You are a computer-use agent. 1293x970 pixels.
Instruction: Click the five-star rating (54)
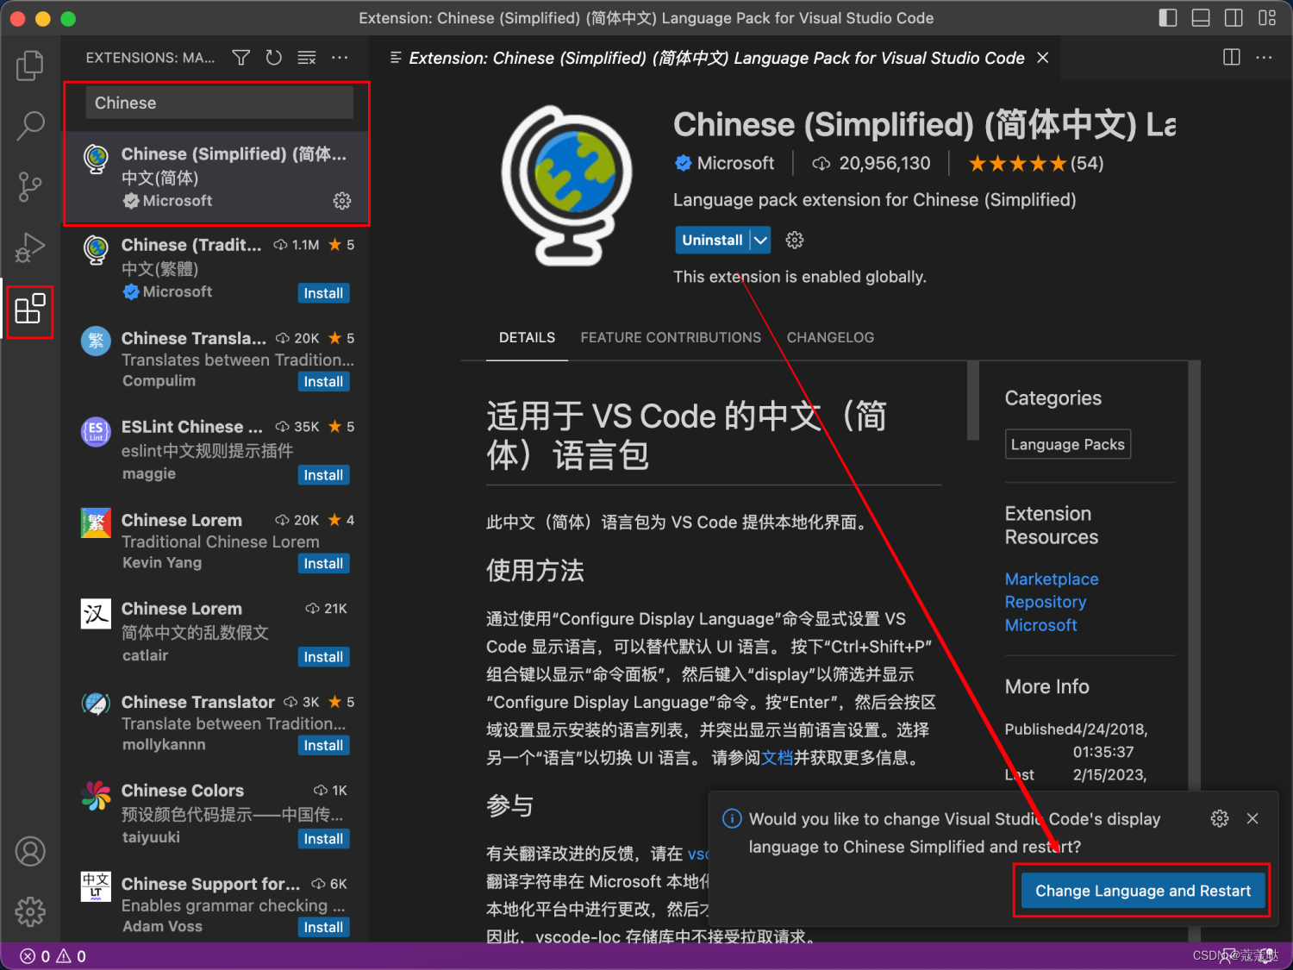(x=1035, y=163)
